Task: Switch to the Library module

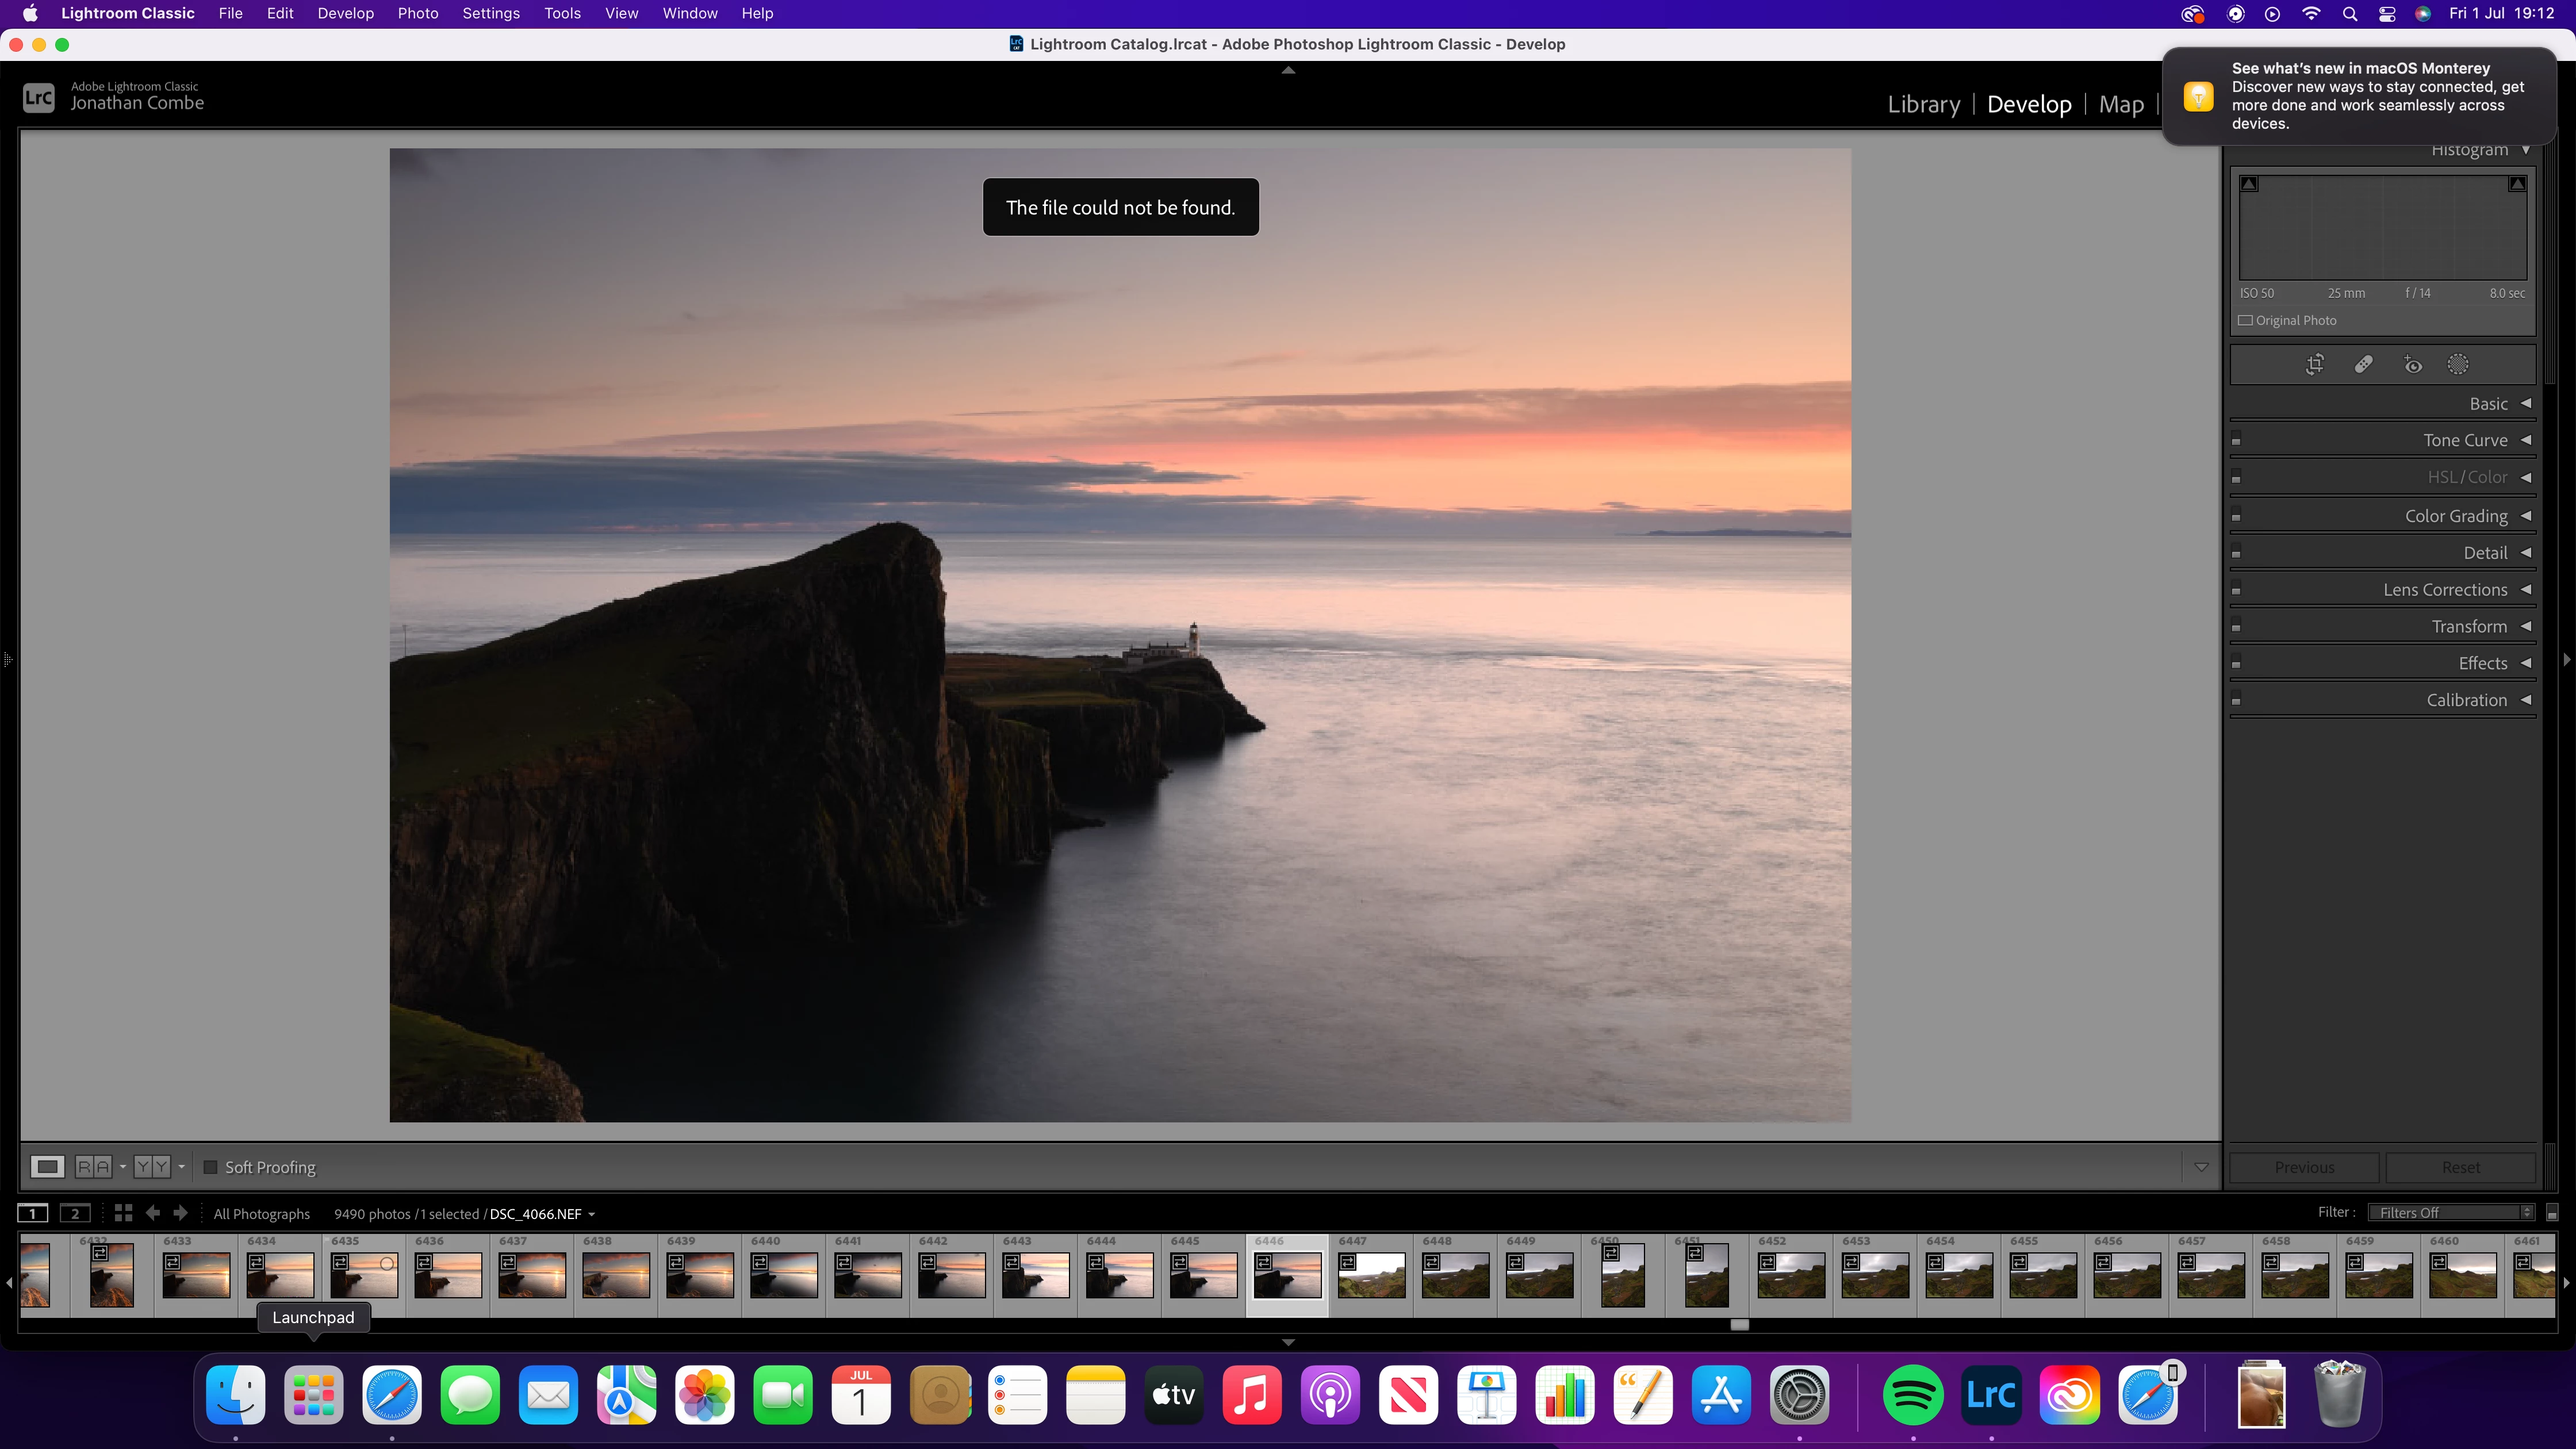Action: (x=1923, y=104)
